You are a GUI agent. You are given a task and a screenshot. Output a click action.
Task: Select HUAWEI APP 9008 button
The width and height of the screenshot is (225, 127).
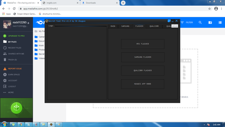(142, 84)
